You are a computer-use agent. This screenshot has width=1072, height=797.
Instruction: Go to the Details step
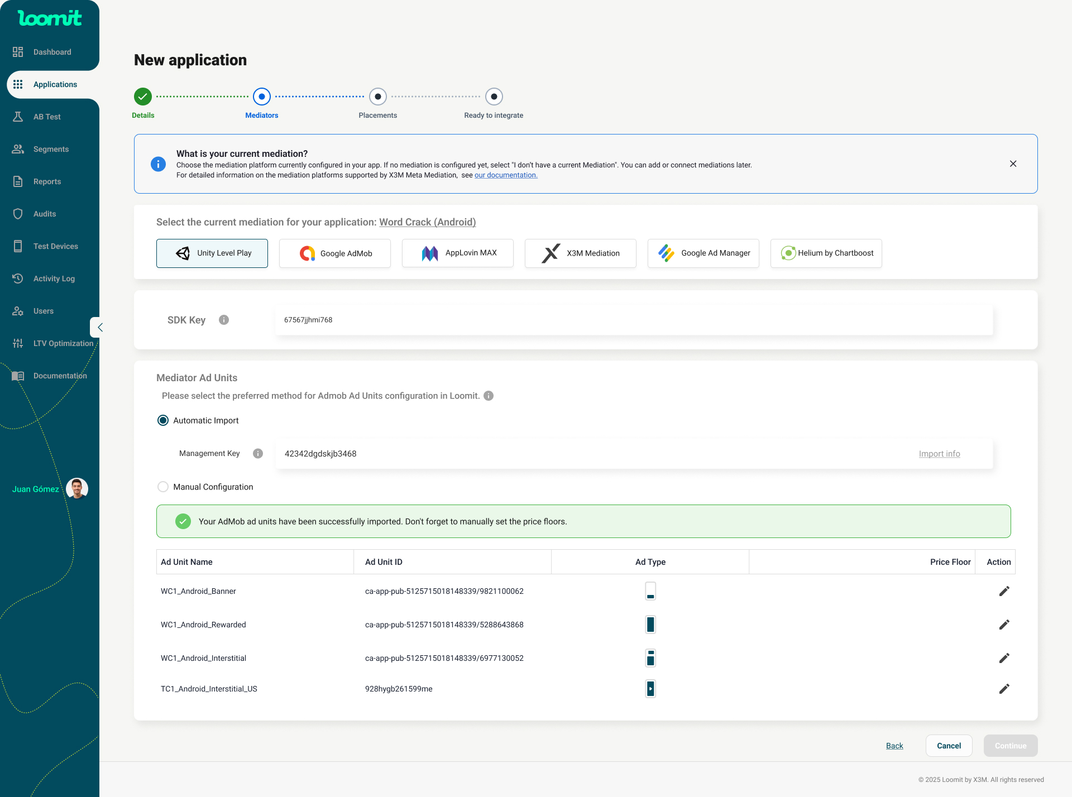point(143,97)
